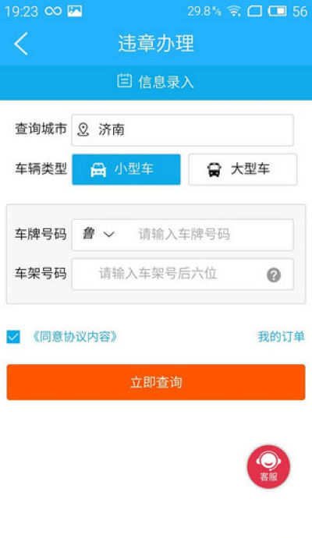The width and height of the screenshot is (312, 538).
Task: Click the chevron next to 鲁
Action: (108, 235)
